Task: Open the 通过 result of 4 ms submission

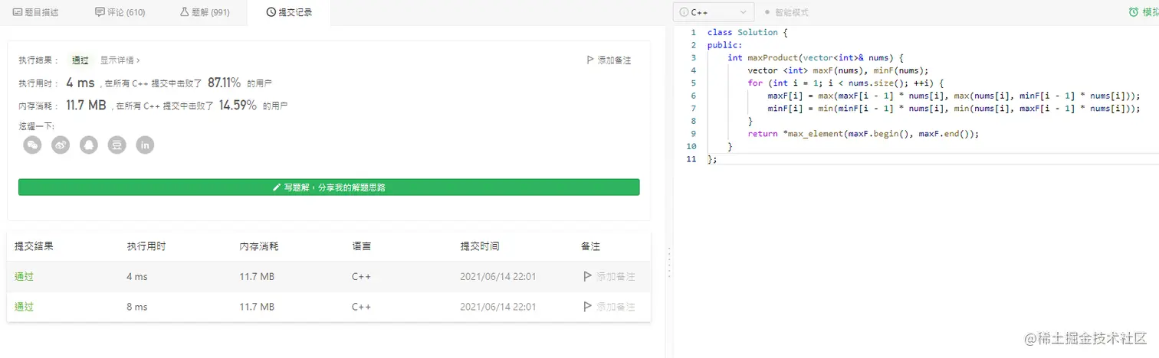Action: point(25,276)
